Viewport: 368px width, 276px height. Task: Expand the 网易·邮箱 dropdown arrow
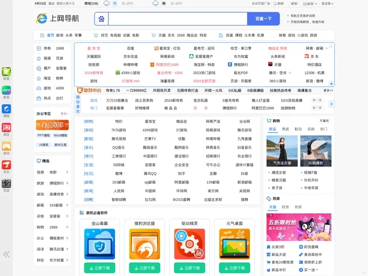tap(327, 49)
